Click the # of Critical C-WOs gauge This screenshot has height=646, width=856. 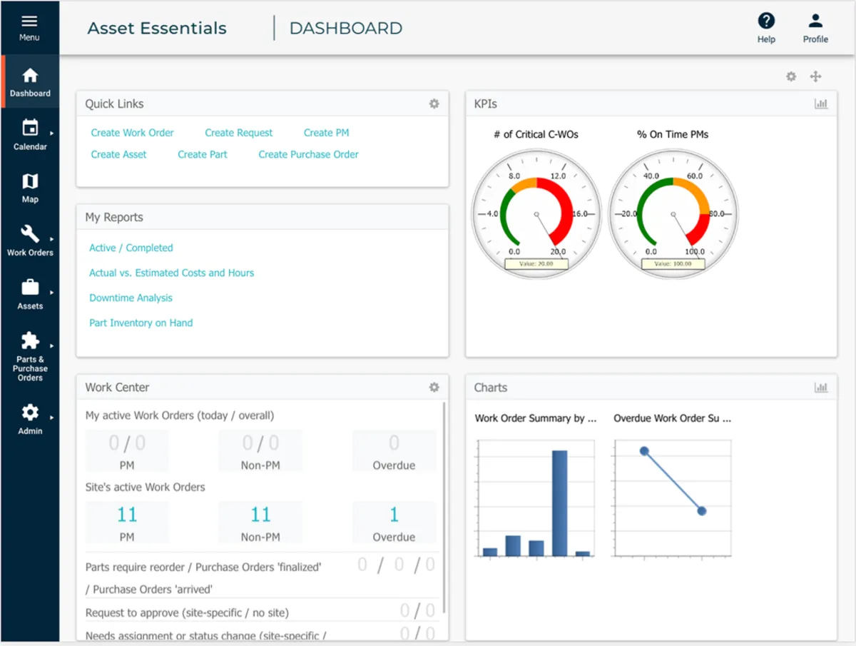point(536,213)
